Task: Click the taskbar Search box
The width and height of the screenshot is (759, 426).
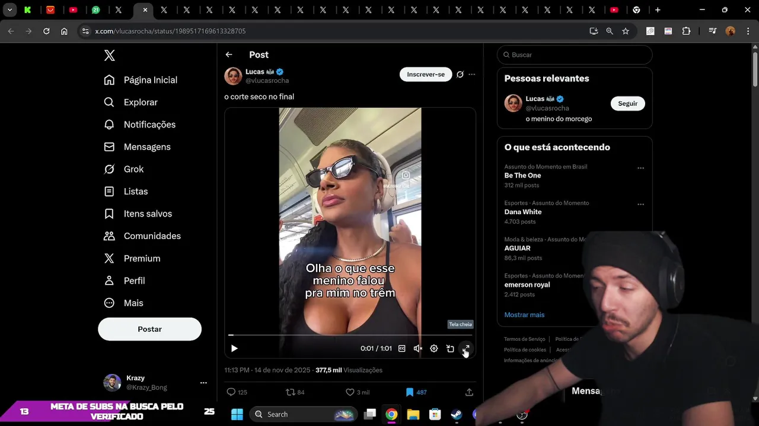Action: tap(302, 414)
